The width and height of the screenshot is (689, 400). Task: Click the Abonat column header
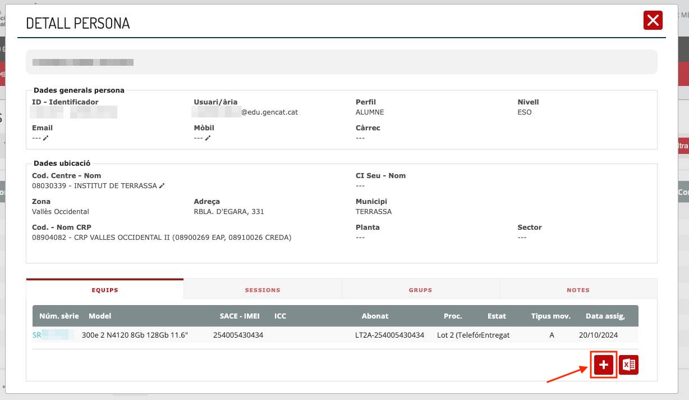pyautogui.click(x=375, y=316)
